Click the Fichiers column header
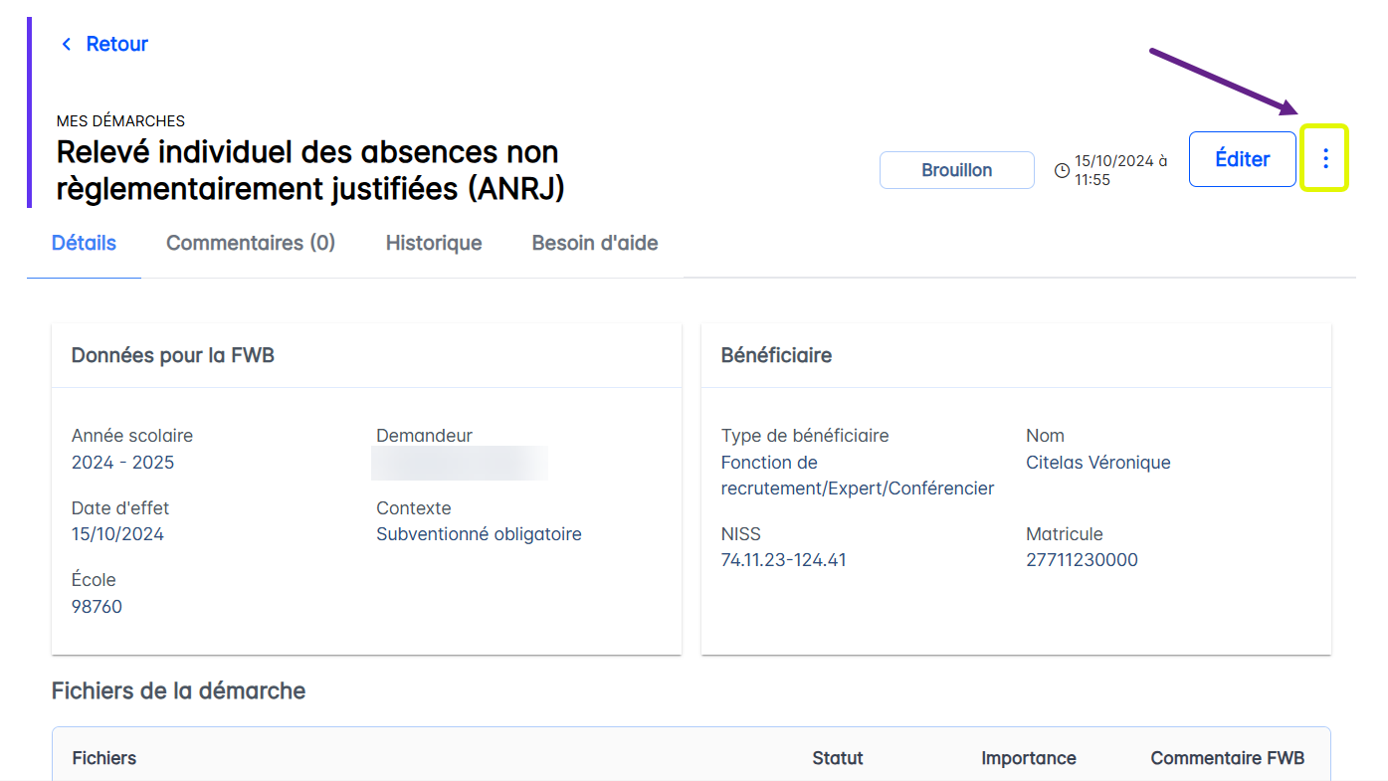Screen dimensions: 1388x781 104,758
